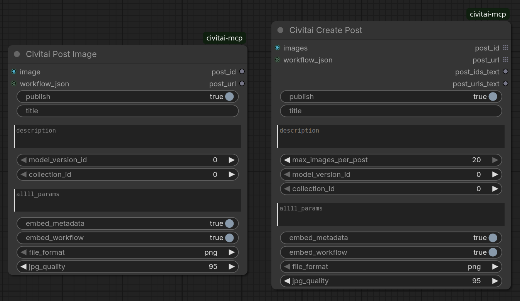Increase model_version_id in Create Post node

pyautogui.click(x=495, y=175)
